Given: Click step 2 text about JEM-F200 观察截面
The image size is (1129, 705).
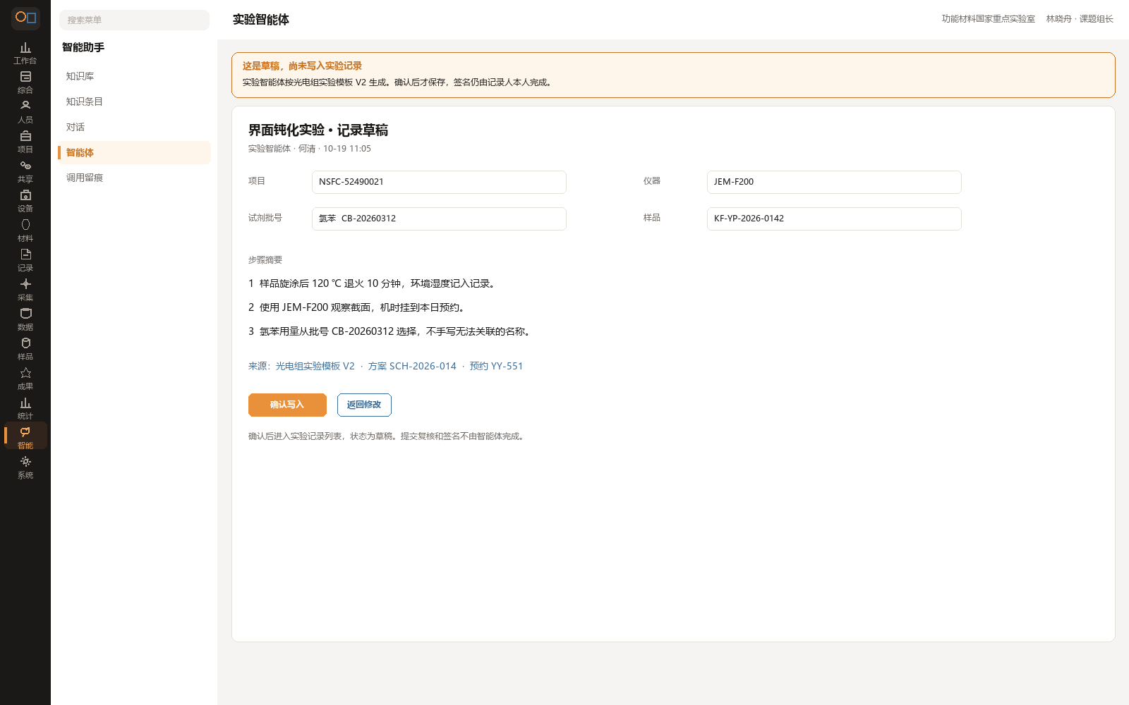Looking at the screenshot, I should (357, 307).
